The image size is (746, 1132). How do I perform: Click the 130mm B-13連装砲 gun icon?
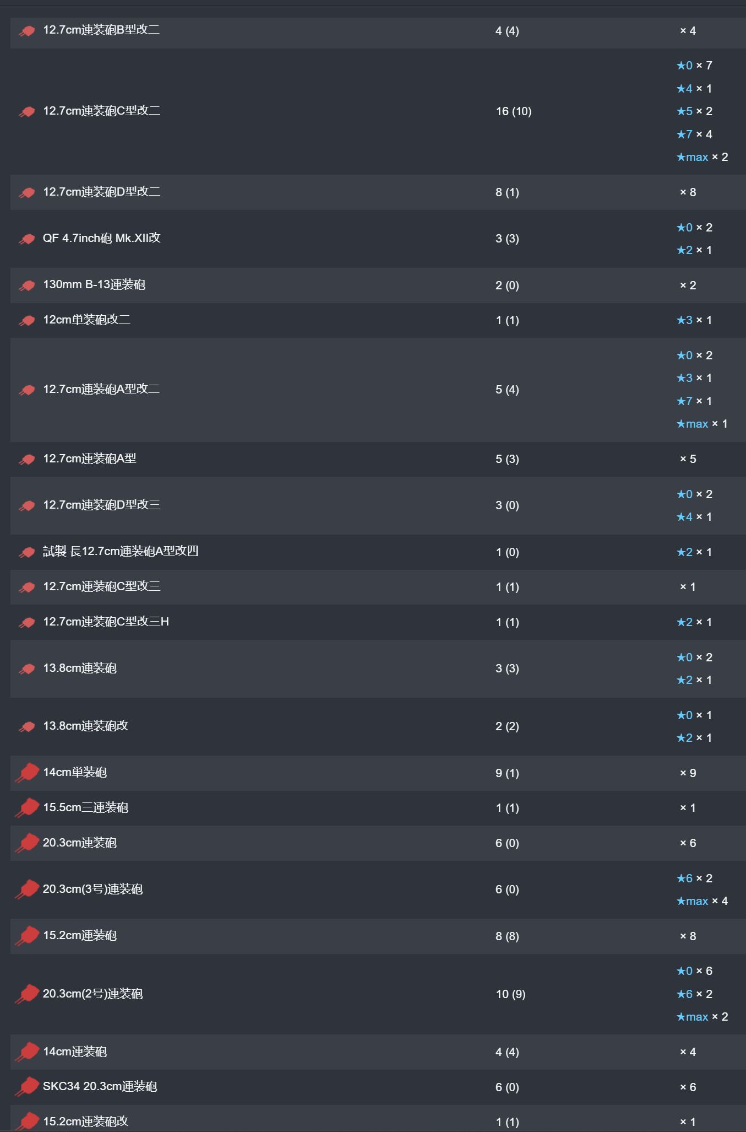tap(27, 286)
